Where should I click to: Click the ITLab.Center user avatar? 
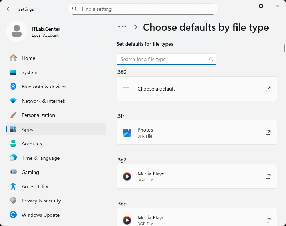click(16, 31)
